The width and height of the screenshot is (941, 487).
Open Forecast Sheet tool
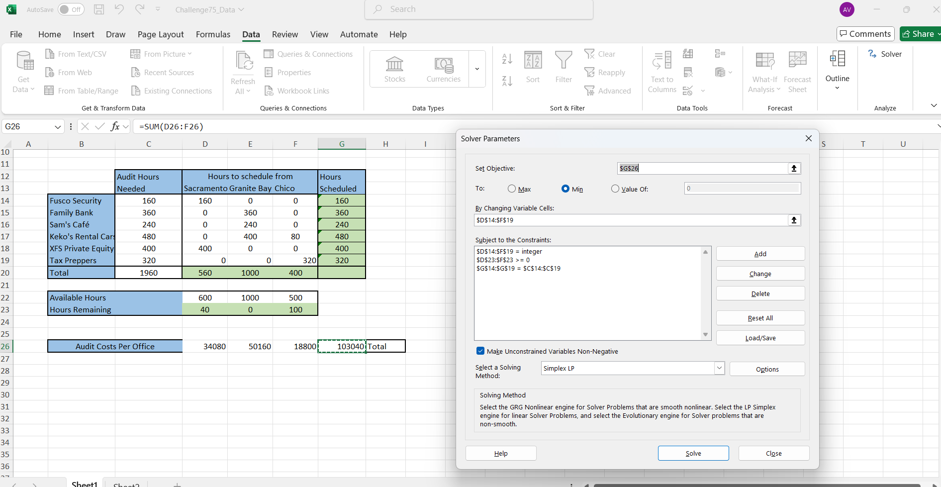click(797, 72)
